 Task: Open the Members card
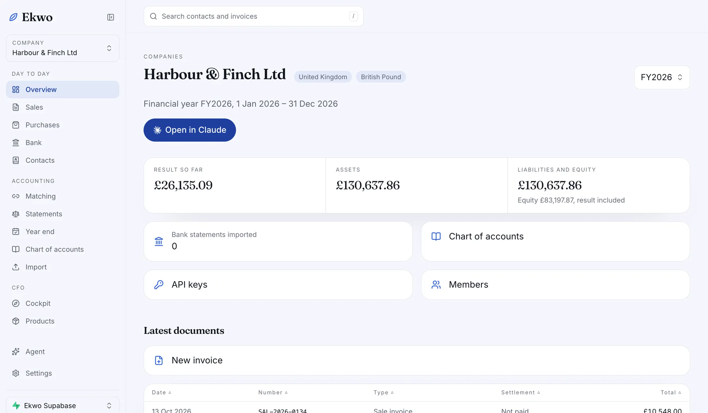click(555, 285)
